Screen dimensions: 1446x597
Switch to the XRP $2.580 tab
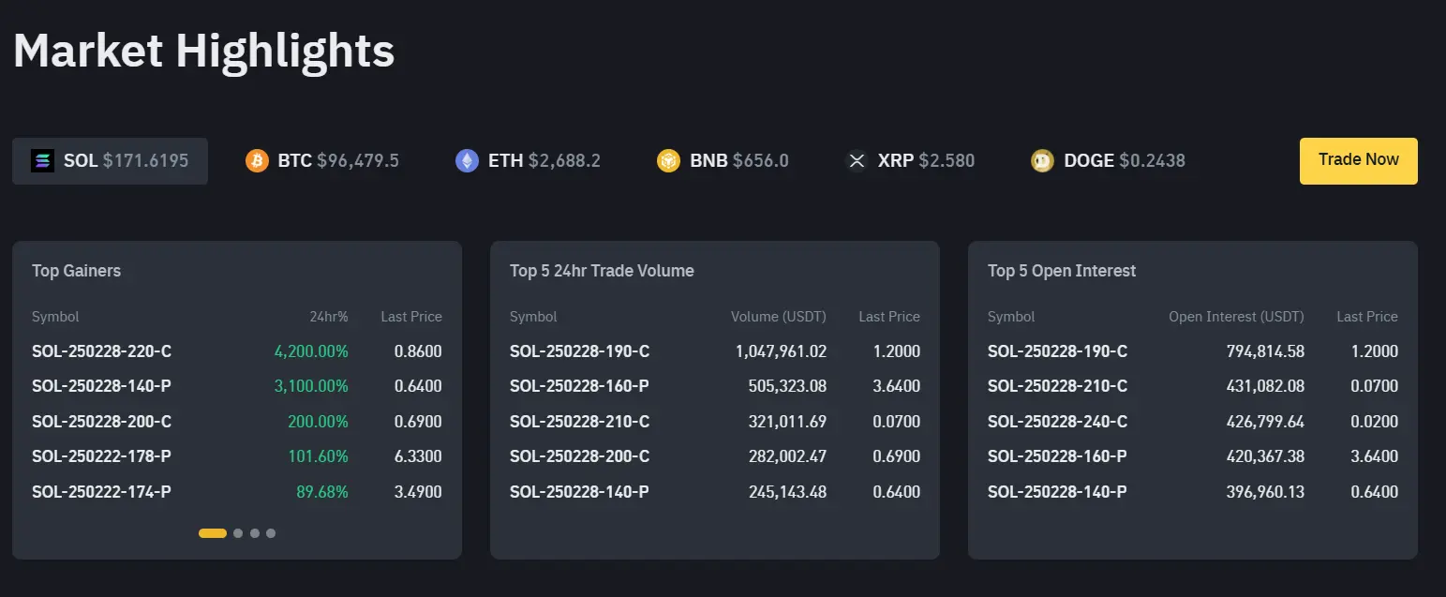click(910, 161)
